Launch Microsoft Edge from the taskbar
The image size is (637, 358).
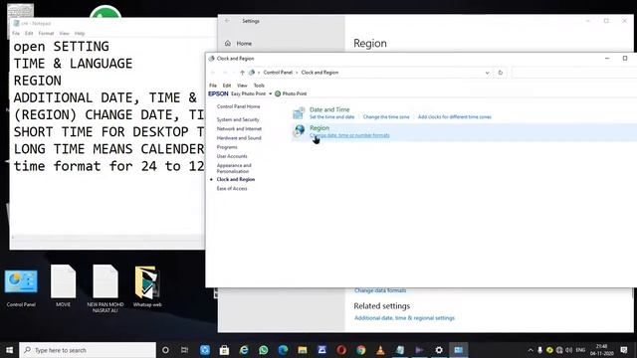point(283,350)
